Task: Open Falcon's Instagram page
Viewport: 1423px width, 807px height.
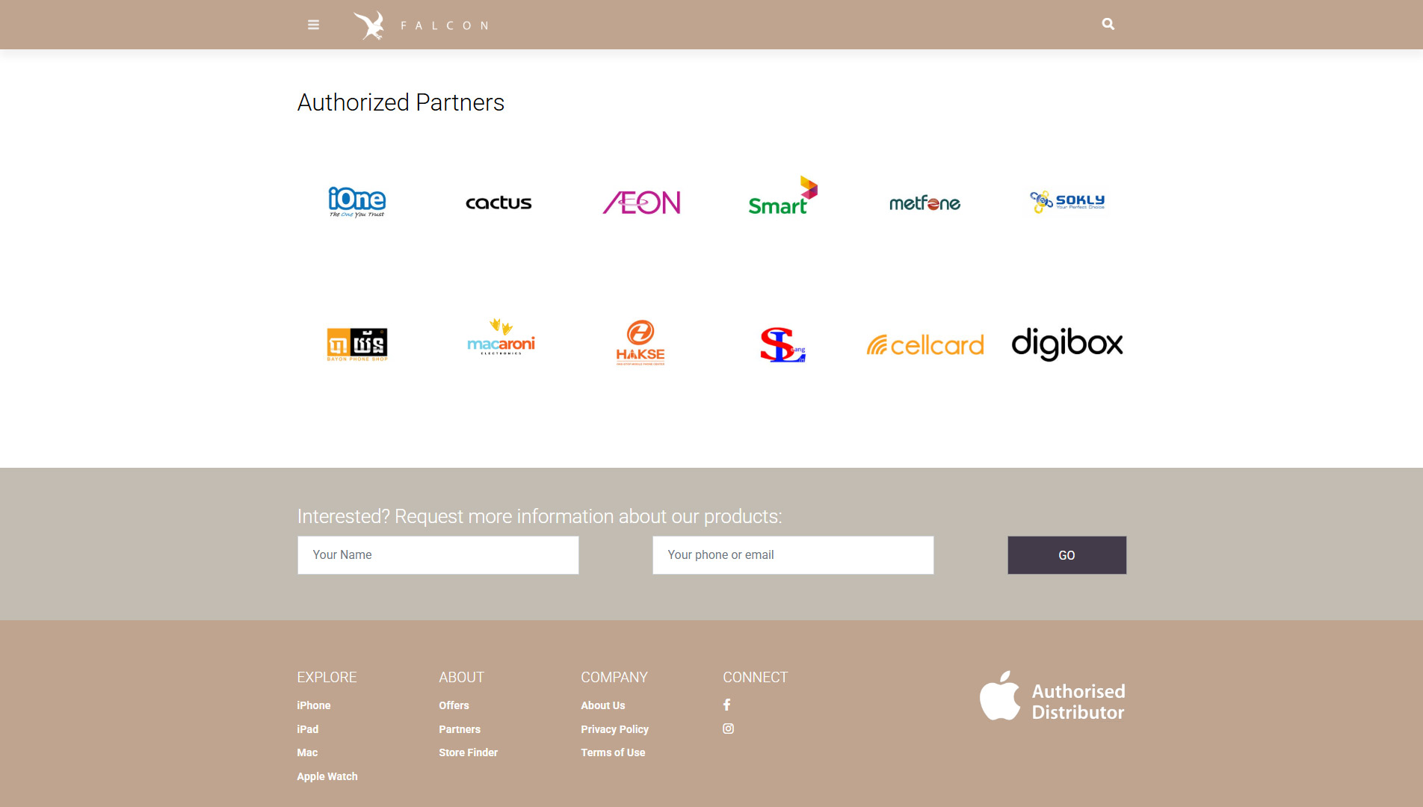Action: [728, 728]
